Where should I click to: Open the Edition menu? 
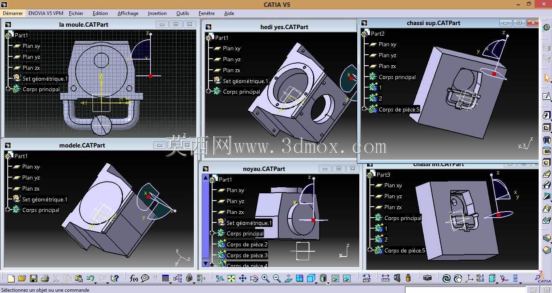pos(100,13)
